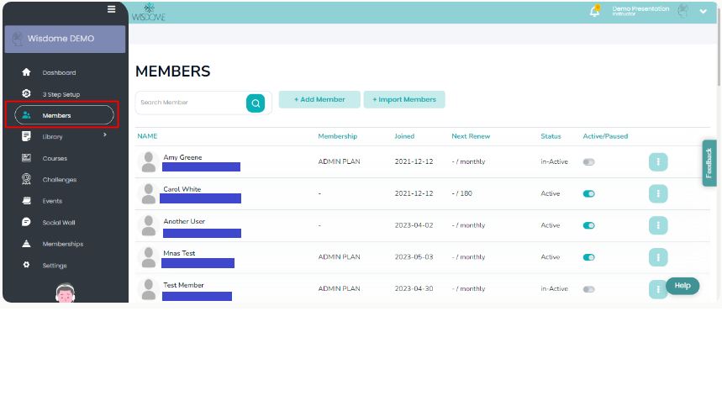Image resolution: width=722 pixels, height=401 pixels.
Task: Toggle Mnas Test's active switch
Action: tap(589, 257)
